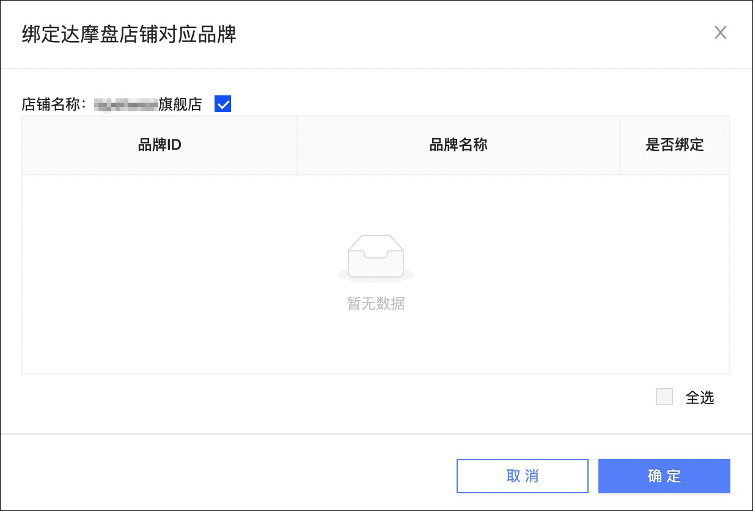
Task: Click the 取消 cancel button
Action: tap(523, 476)
